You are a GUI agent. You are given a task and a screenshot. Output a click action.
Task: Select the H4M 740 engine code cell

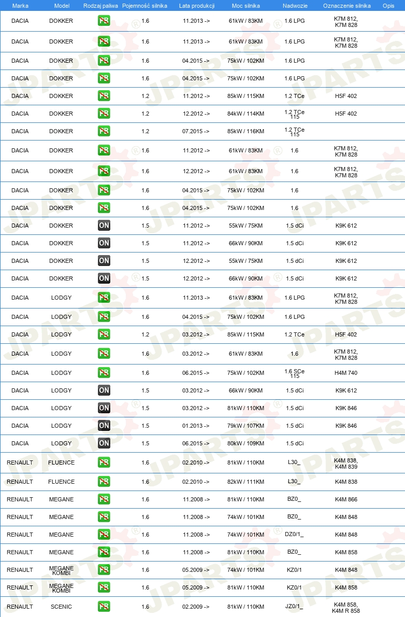coord(346,373)
